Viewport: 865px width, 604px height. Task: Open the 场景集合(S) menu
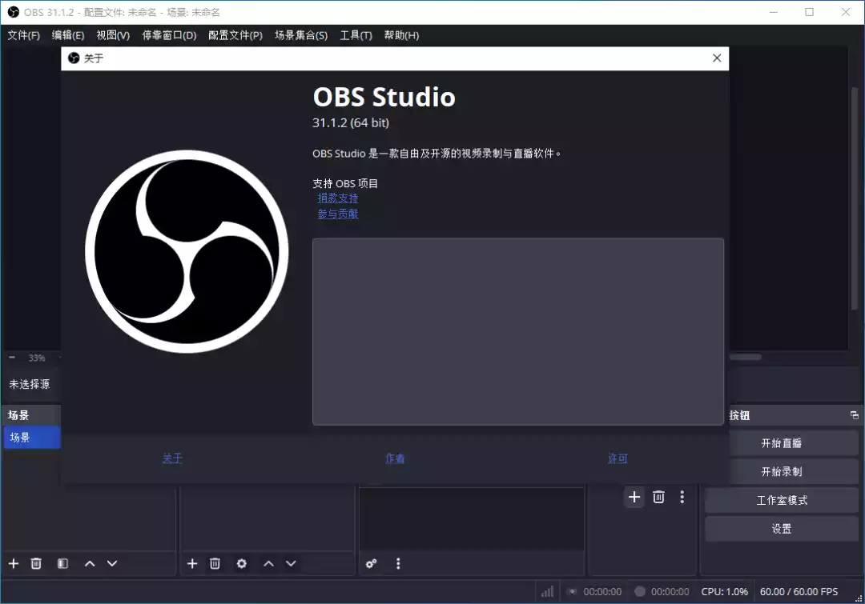point(301,35)
